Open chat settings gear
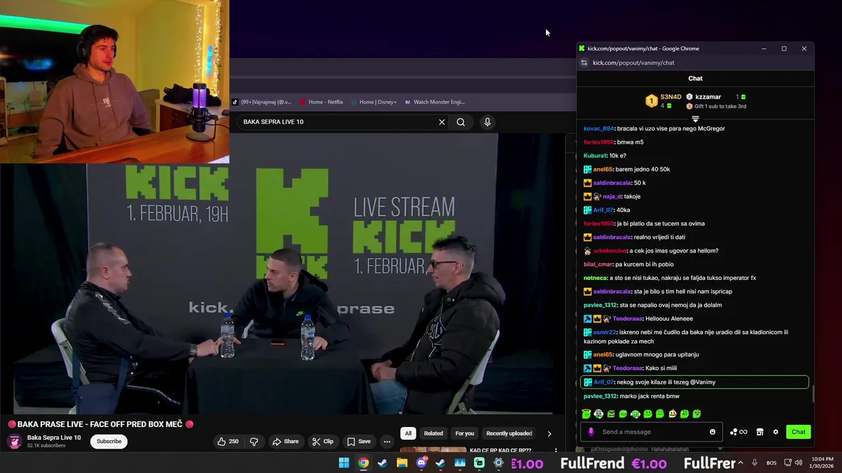The width and height of the screenshot is (842, 473). pos(776,432)
